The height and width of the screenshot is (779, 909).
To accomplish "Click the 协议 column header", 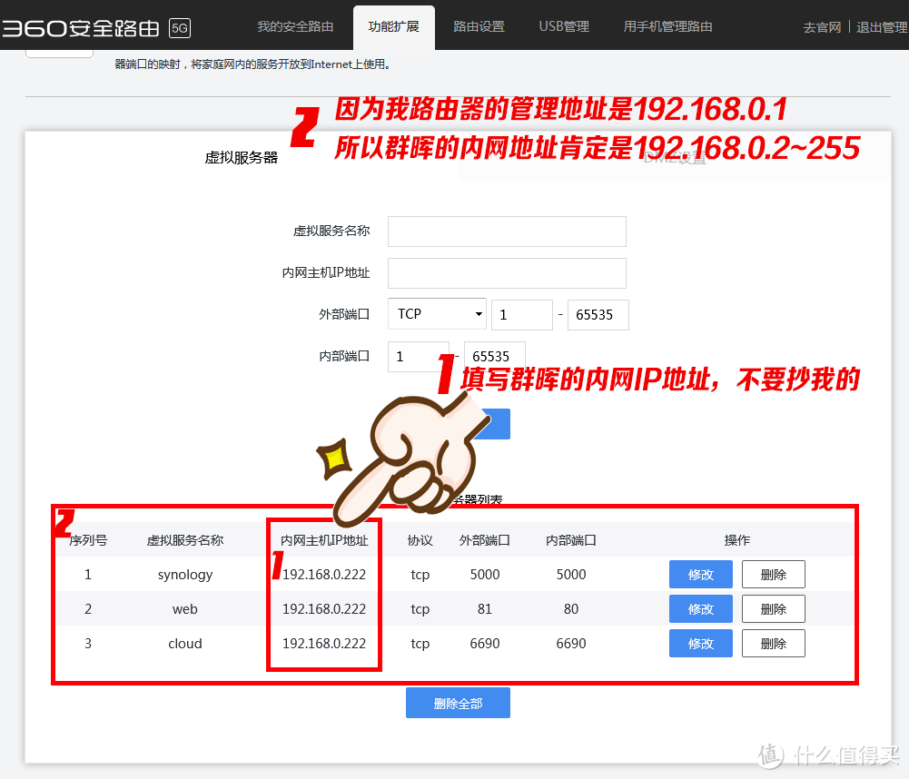I will 420,540.
